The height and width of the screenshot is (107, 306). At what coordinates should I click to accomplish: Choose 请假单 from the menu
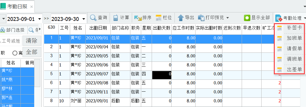pos(295,48)
